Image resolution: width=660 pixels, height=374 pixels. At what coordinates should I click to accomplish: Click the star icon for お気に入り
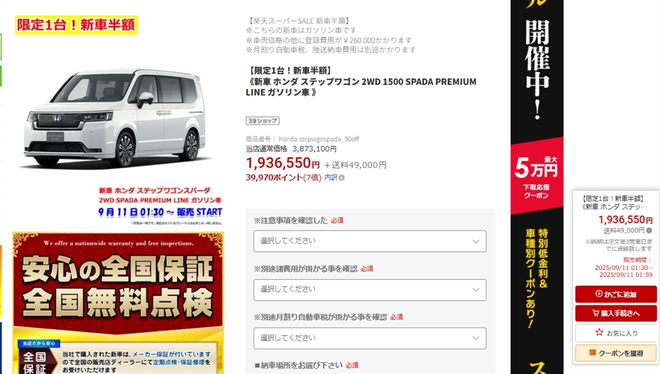599,332
